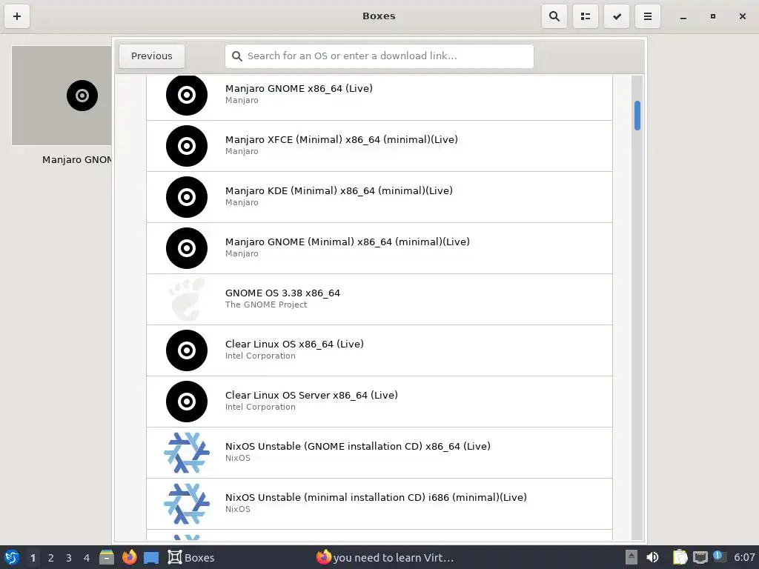This screenshot has height=569, width=759.
Task: Select Manjaro KDE (Minimal) x86_64 entry
Action: click(x=379, y=197)
